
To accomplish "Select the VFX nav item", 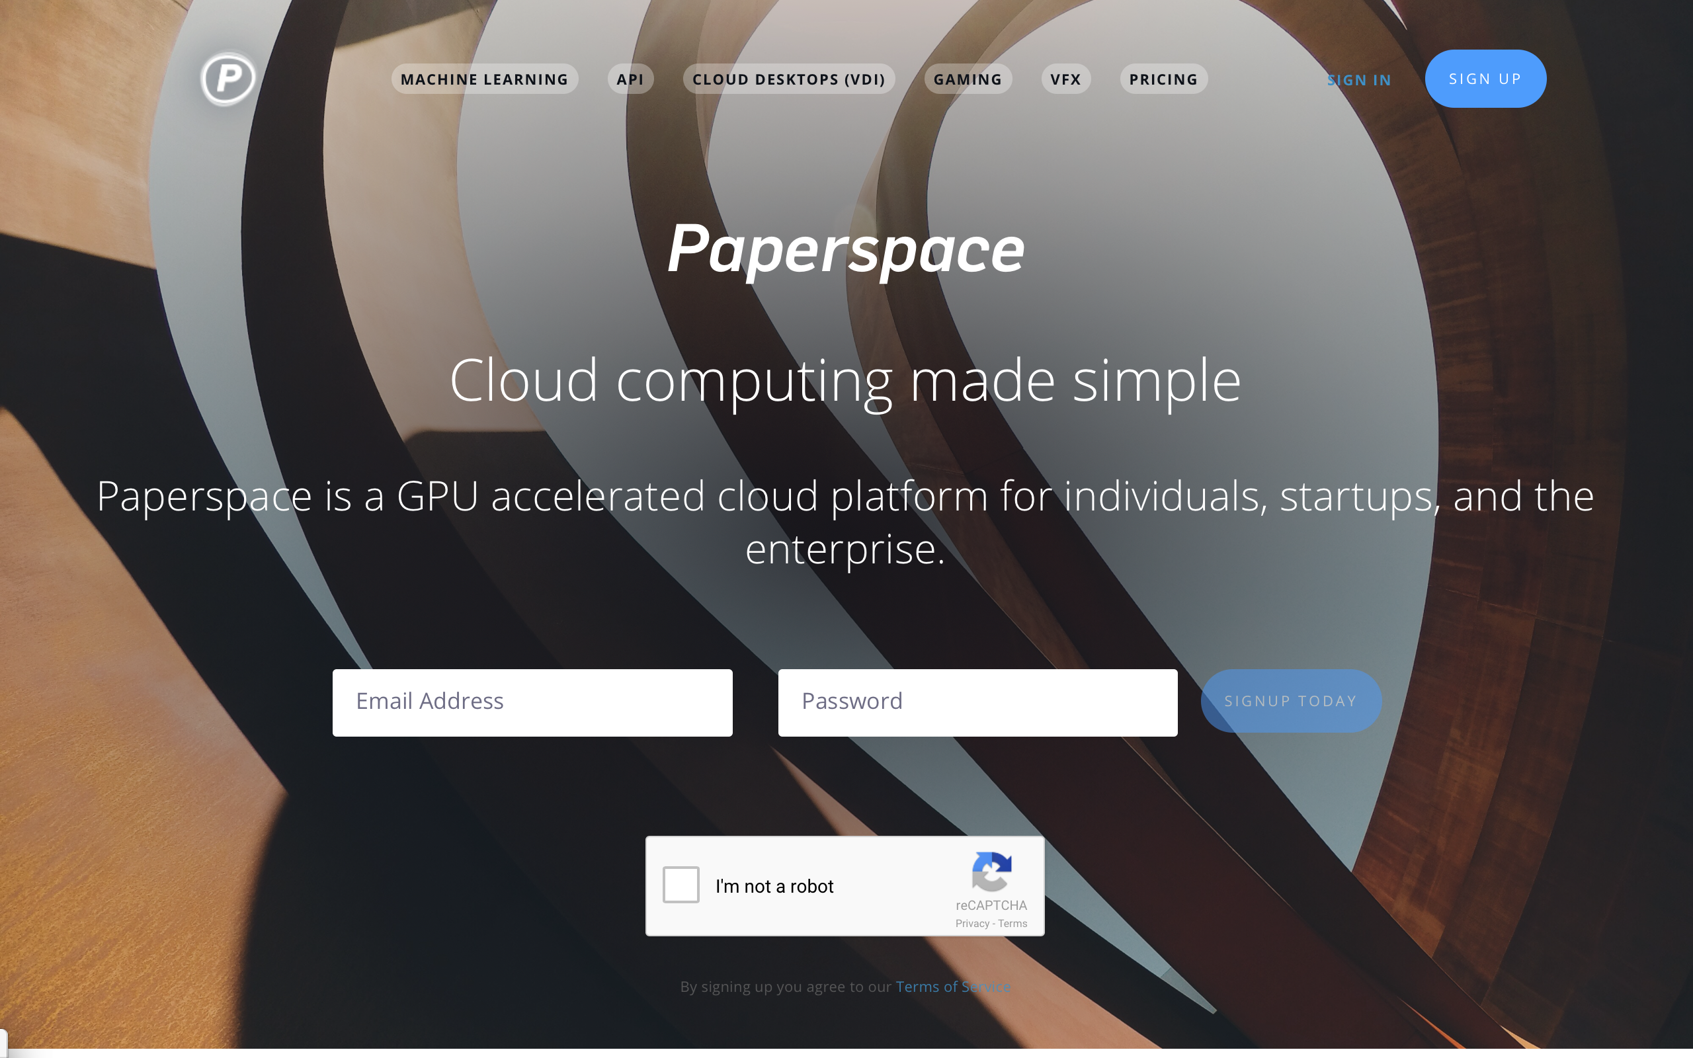I will 1065,79.
